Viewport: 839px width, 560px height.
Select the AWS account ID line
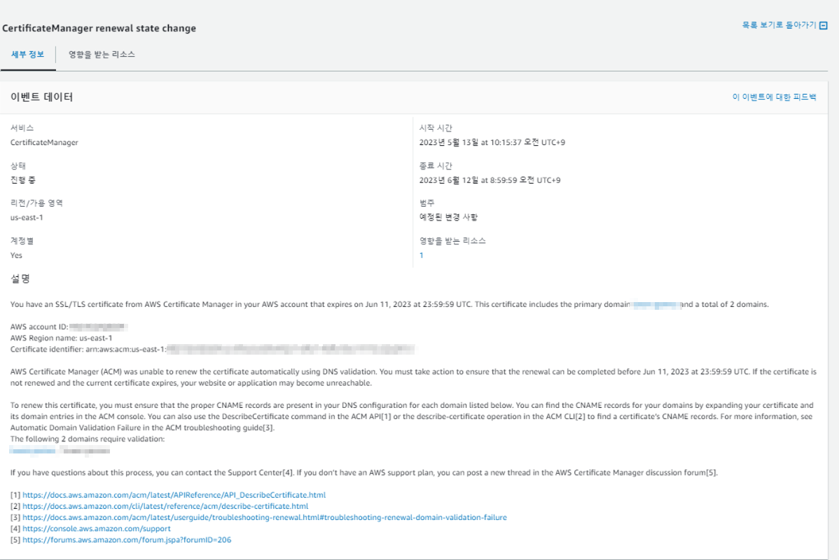(x=69, y=327)
